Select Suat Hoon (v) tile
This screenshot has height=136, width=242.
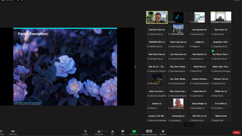[x=221, y=30]
